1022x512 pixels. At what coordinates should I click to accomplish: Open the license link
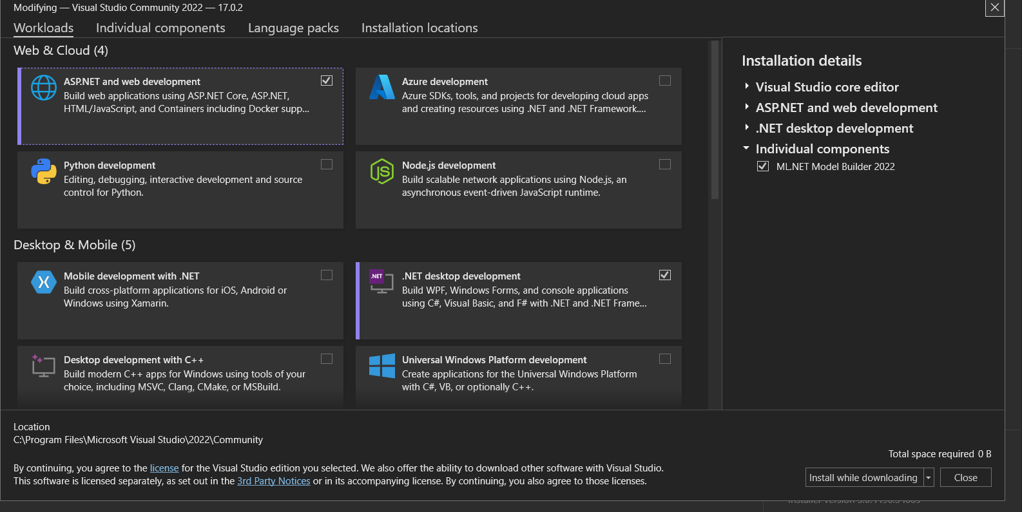tap(164, 468)
